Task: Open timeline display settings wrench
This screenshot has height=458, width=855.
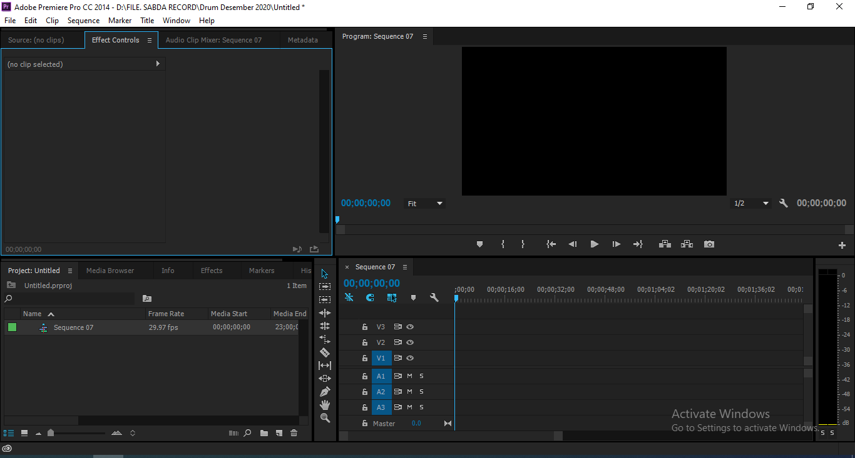Action: [434, 298]
